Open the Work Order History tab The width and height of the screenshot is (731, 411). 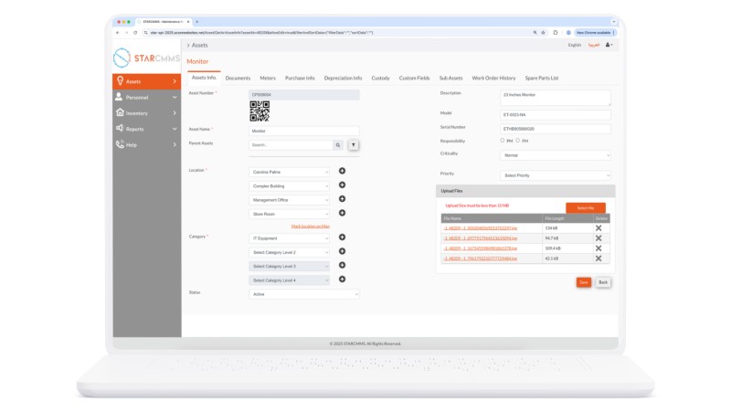493,79
